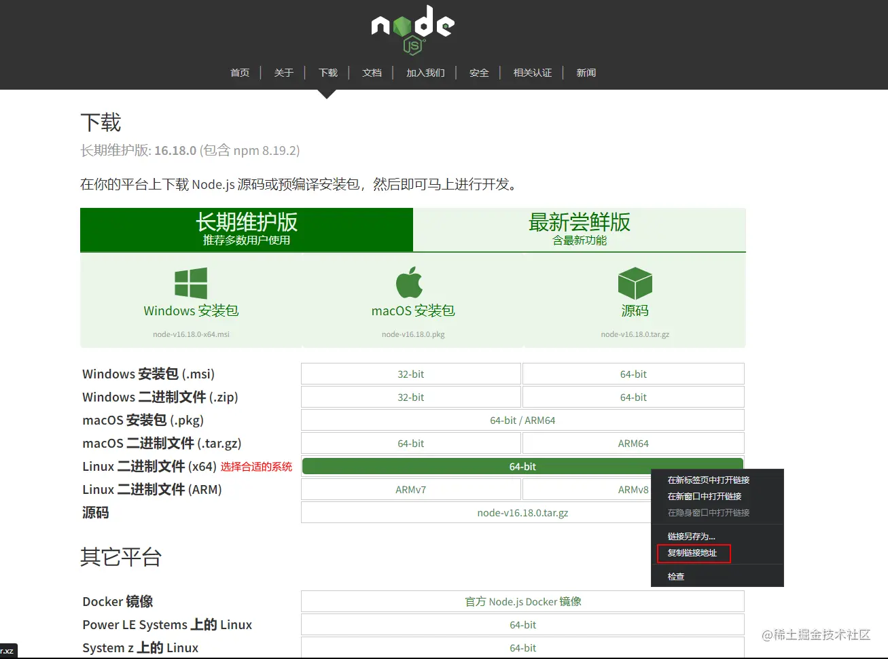Download the Linux ARMv8 binary

[633, 490]
